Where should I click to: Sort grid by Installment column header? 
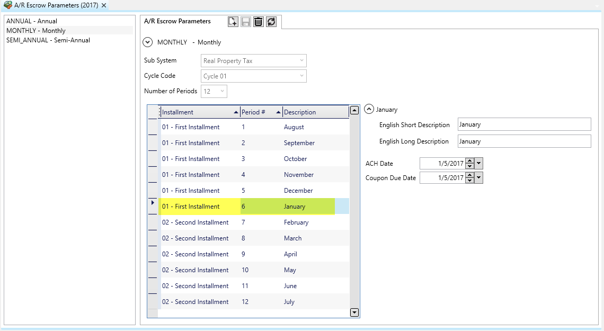(196, 112)
